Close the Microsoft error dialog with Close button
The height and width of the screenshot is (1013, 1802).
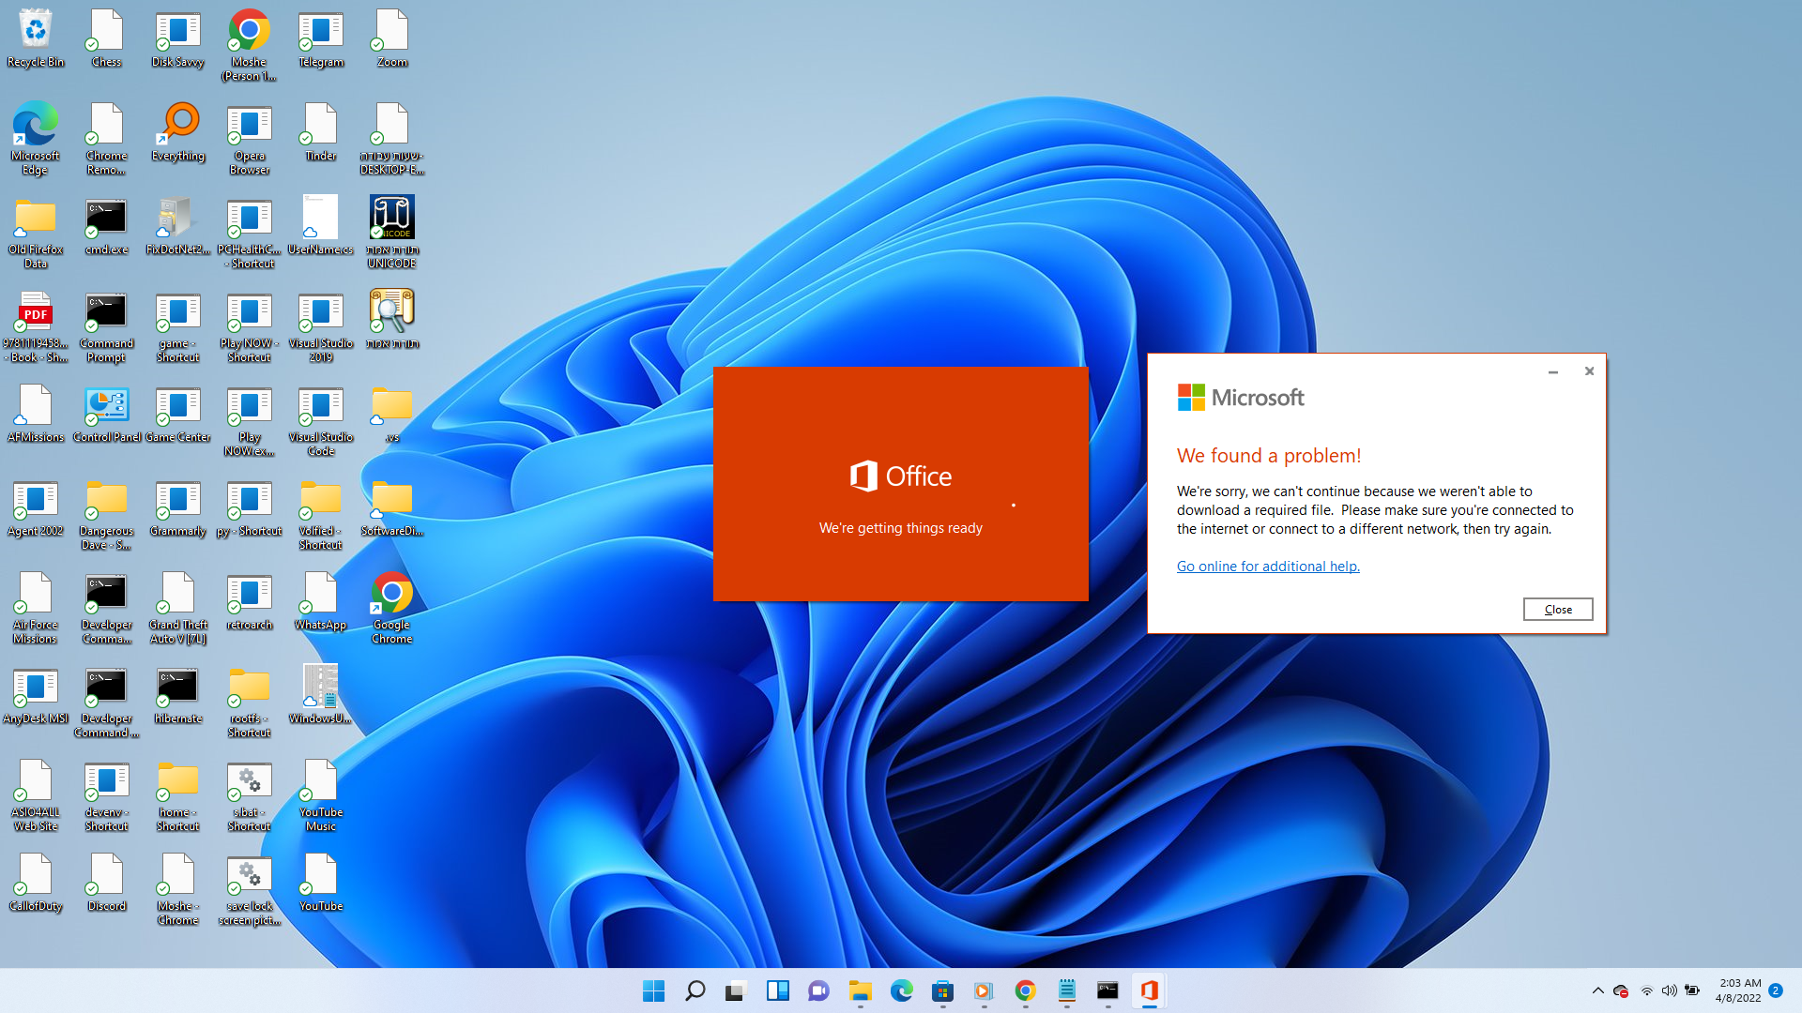click(x=1558, y=609)
